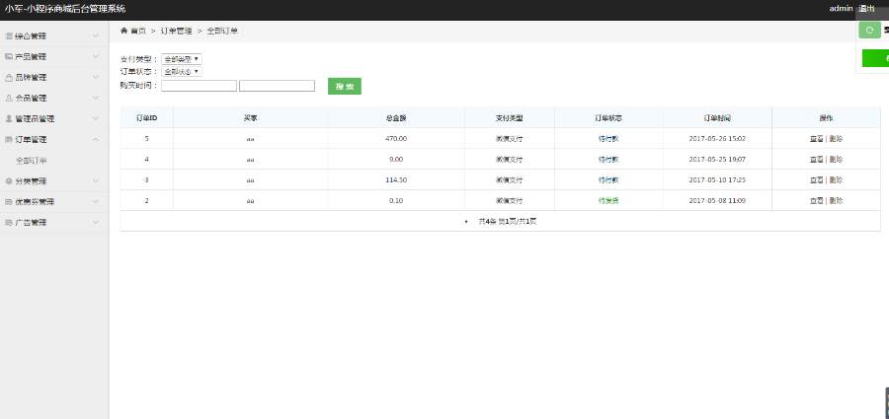Expand 广告管理 with its chevron
The width and height of the screenshot is (889, 419).
click(x=95, y=222)
